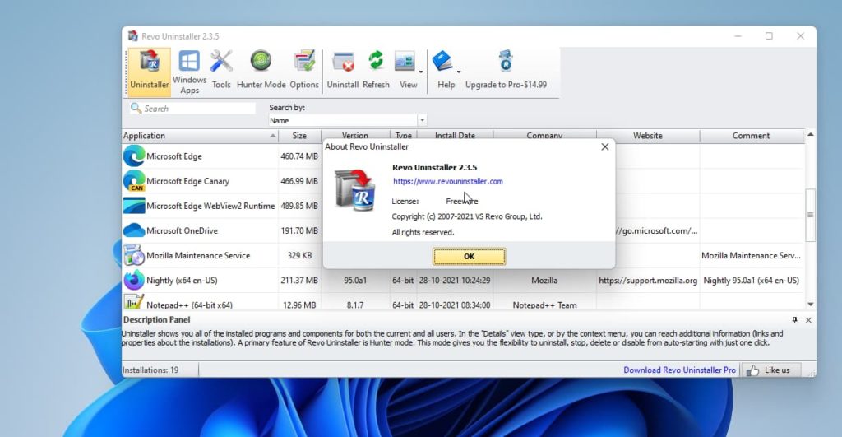Open the Search by Name combo box

pyautogui.click(x=347, y=120)
